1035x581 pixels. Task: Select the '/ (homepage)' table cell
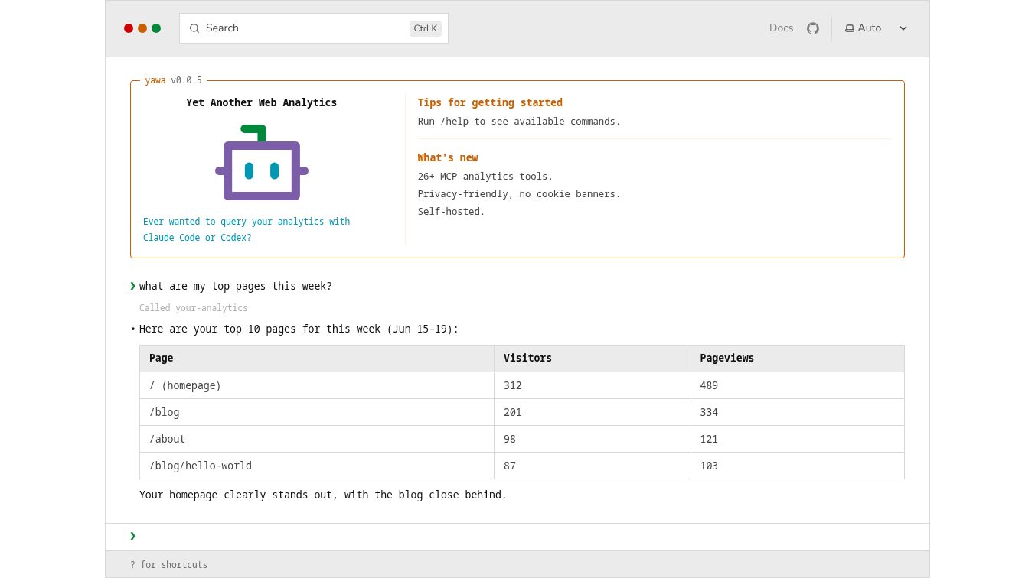click(317, 385)
